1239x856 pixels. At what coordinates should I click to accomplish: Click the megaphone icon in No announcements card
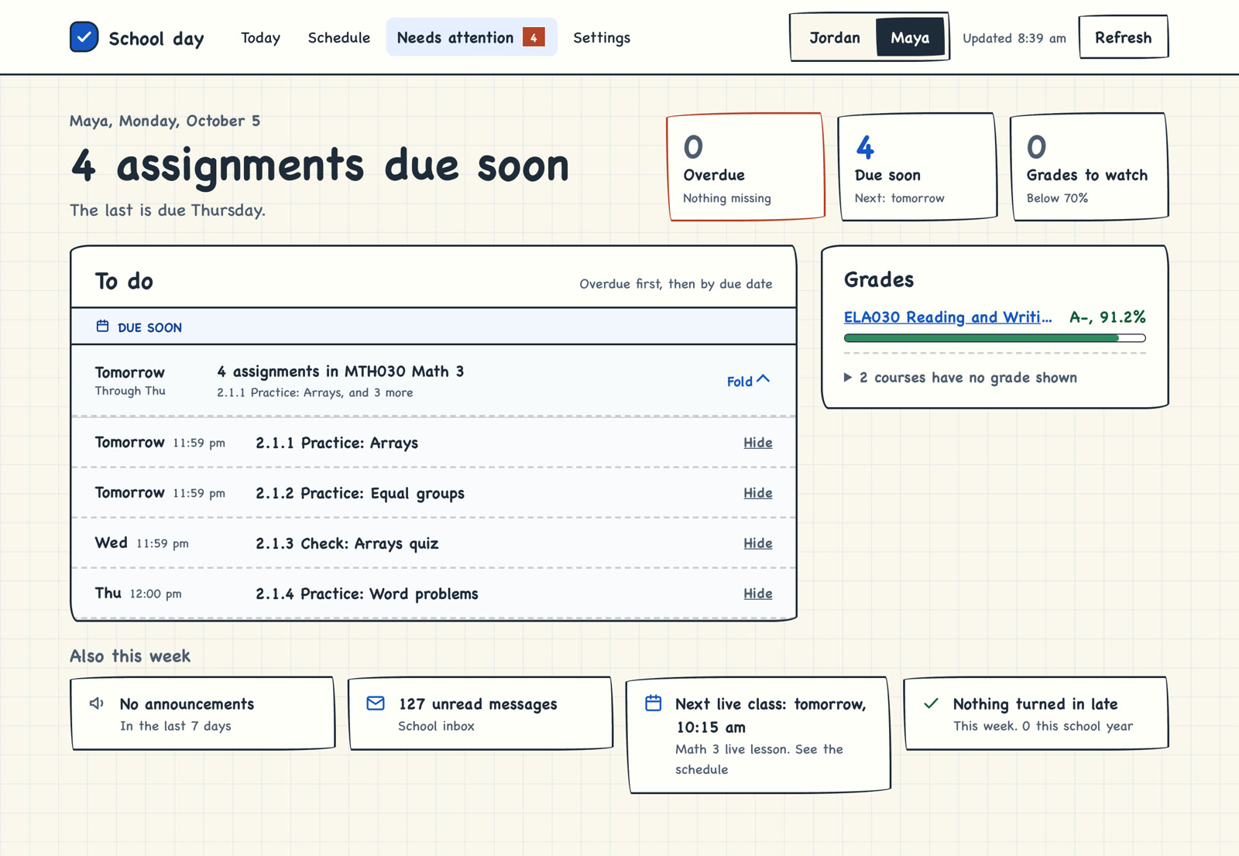click(x=97, y=704)
